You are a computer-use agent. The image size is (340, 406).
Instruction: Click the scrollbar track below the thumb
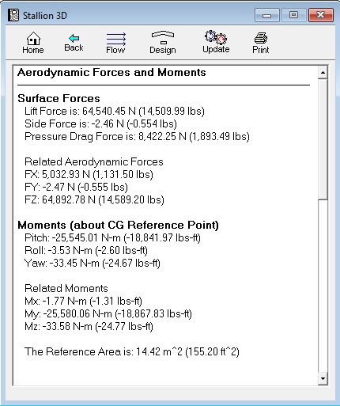[x=323, y=286]
